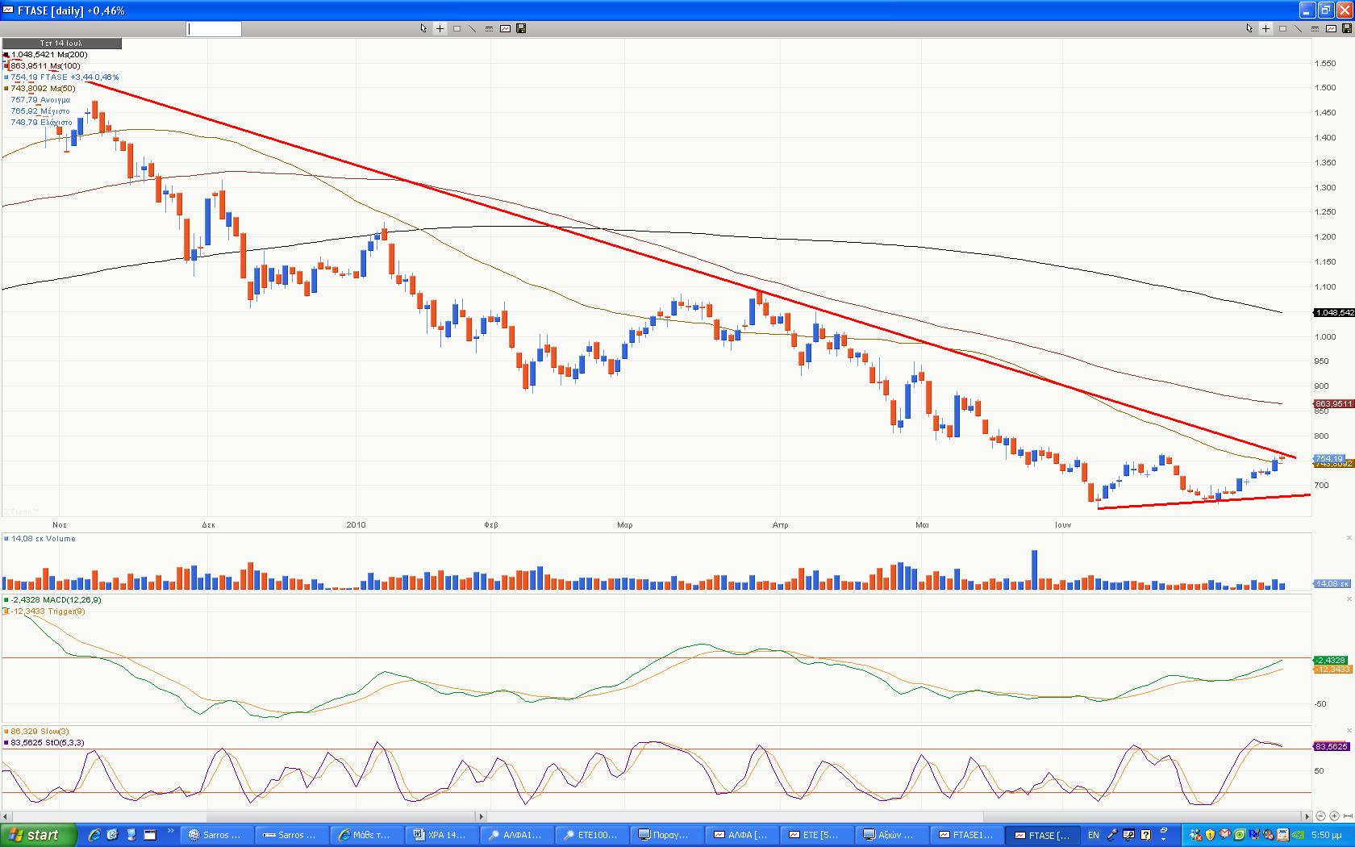Click the horizontal lines tool in the left toolbar
Image resolution: width=1355 pixels, height=847 pixels.
(x=489, y=28)
